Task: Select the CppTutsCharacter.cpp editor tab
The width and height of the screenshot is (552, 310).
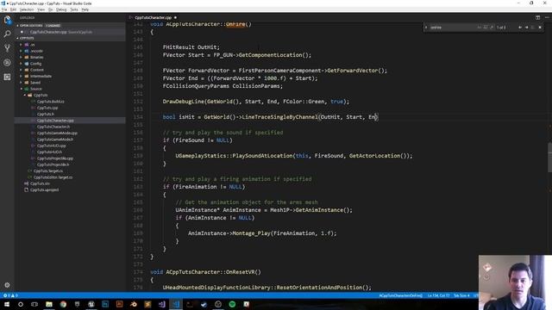Action: tap(154, 17)
